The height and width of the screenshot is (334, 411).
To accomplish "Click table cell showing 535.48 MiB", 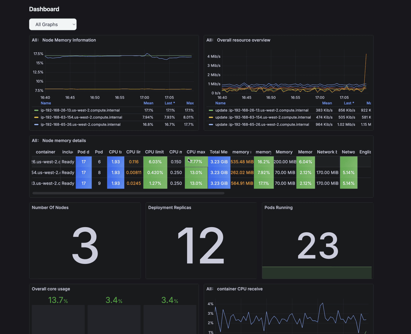I will pos(242,162).
